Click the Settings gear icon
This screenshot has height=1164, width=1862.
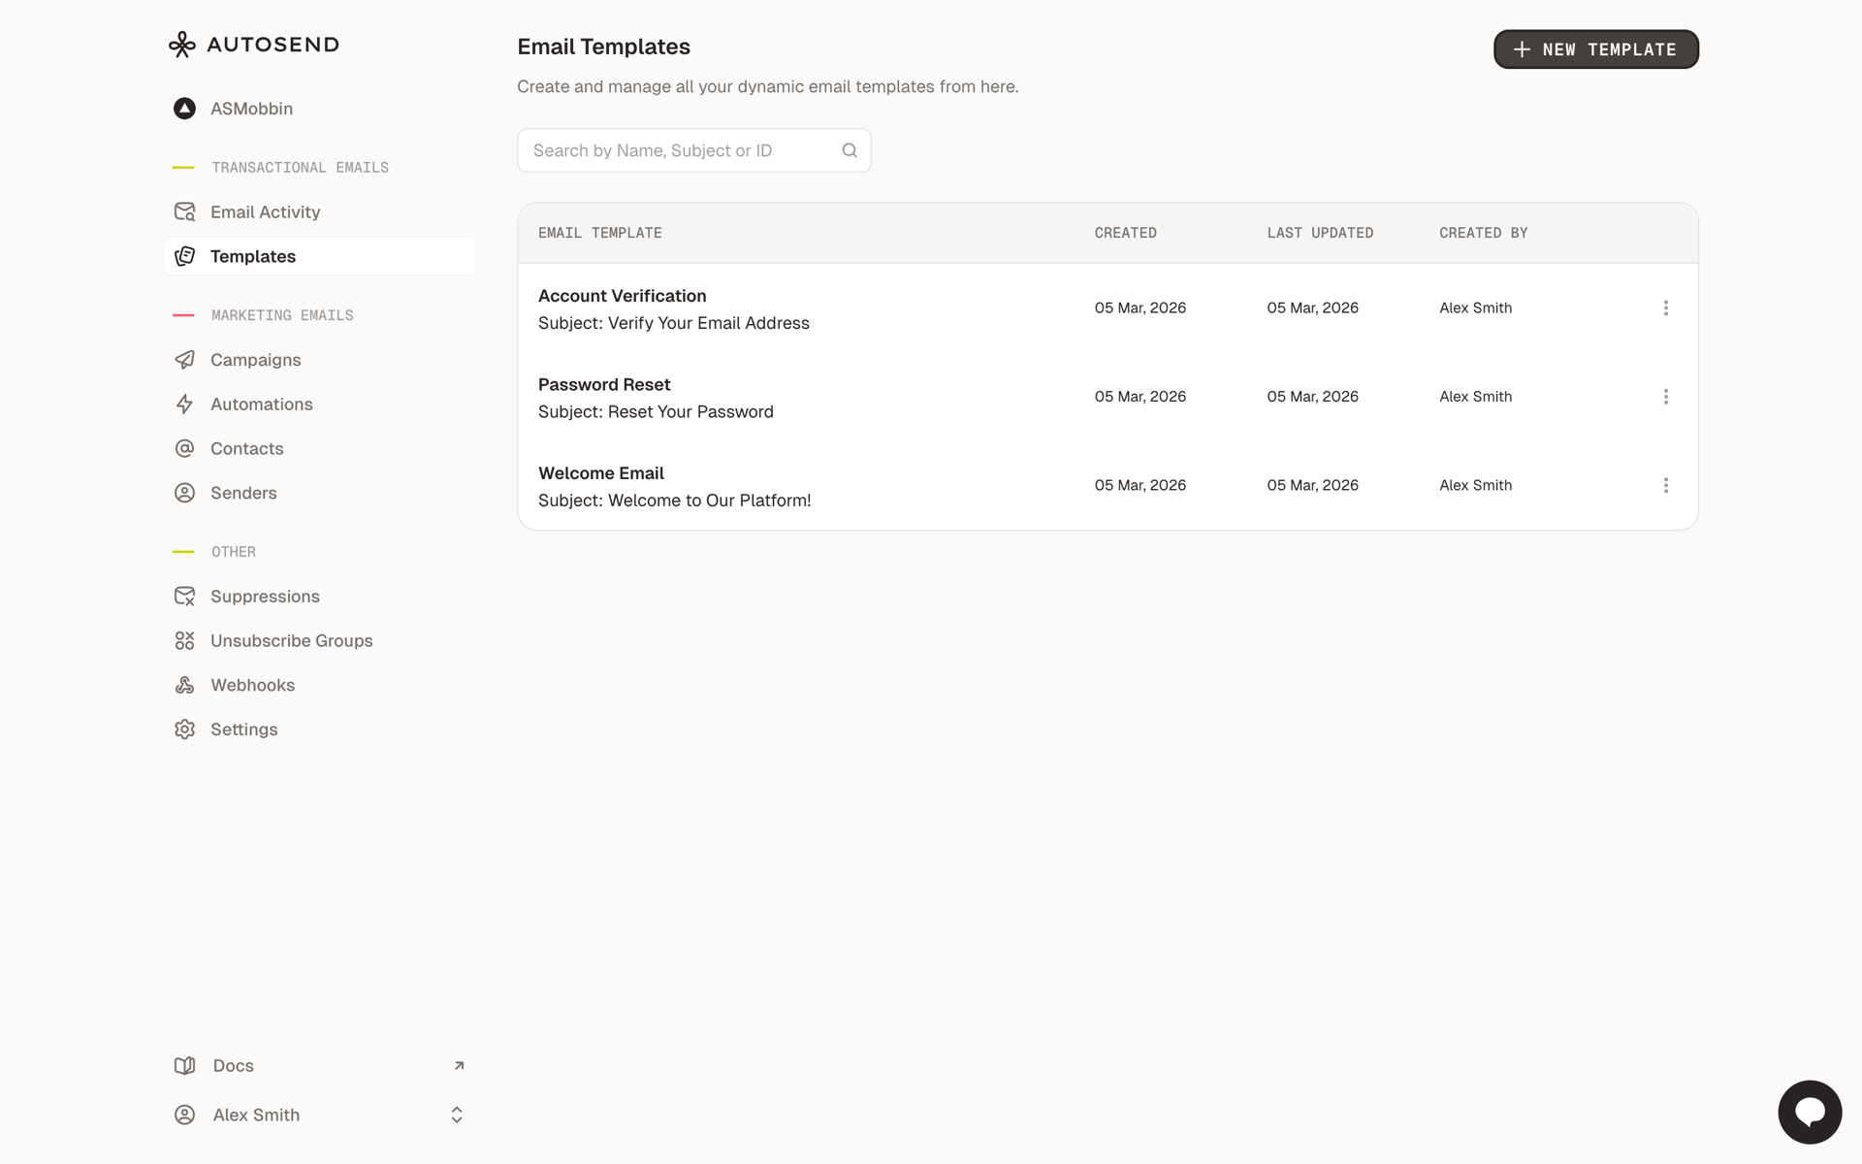184,729
